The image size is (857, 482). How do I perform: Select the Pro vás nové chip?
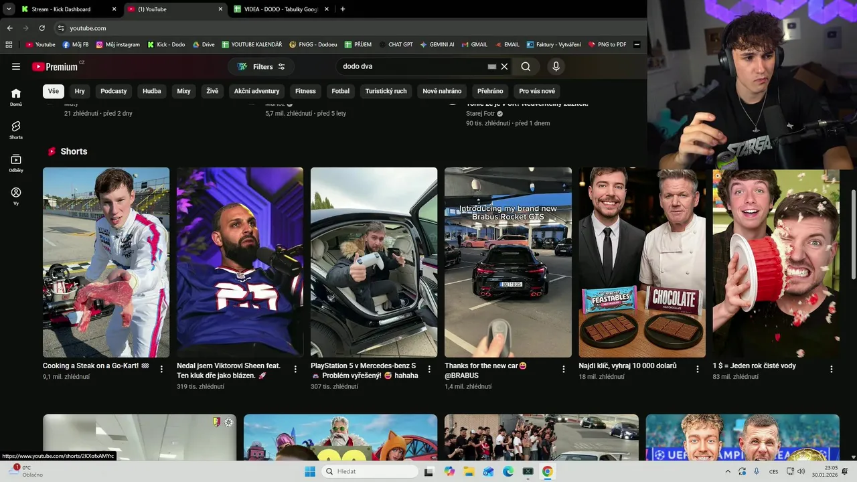[537, 91]
